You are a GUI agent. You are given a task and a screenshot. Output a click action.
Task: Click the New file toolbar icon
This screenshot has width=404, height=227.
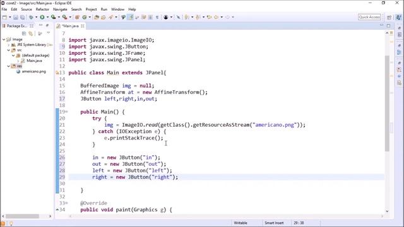pyautogui.click(x=4, y=17)
